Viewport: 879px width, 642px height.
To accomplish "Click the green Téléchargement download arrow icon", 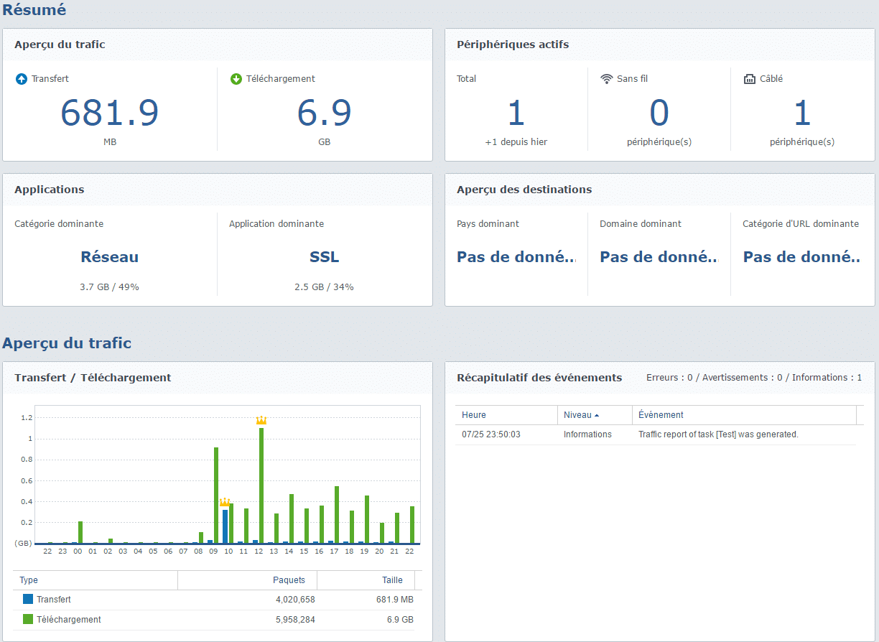I will click(236, 79).
